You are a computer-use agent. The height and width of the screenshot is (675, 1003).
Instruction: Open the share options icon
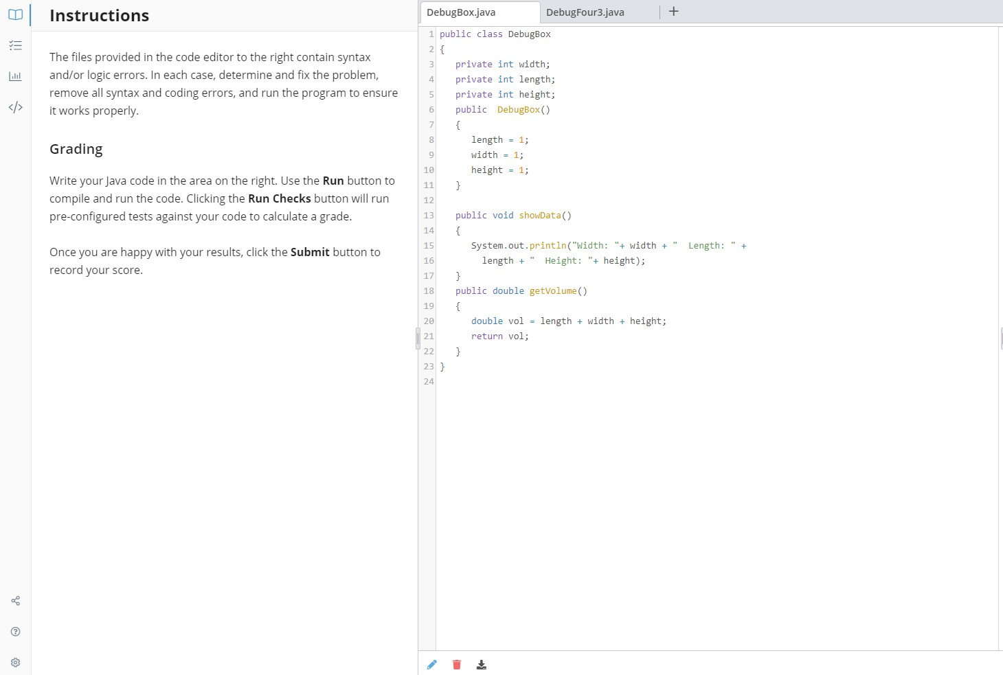[15, 600]
